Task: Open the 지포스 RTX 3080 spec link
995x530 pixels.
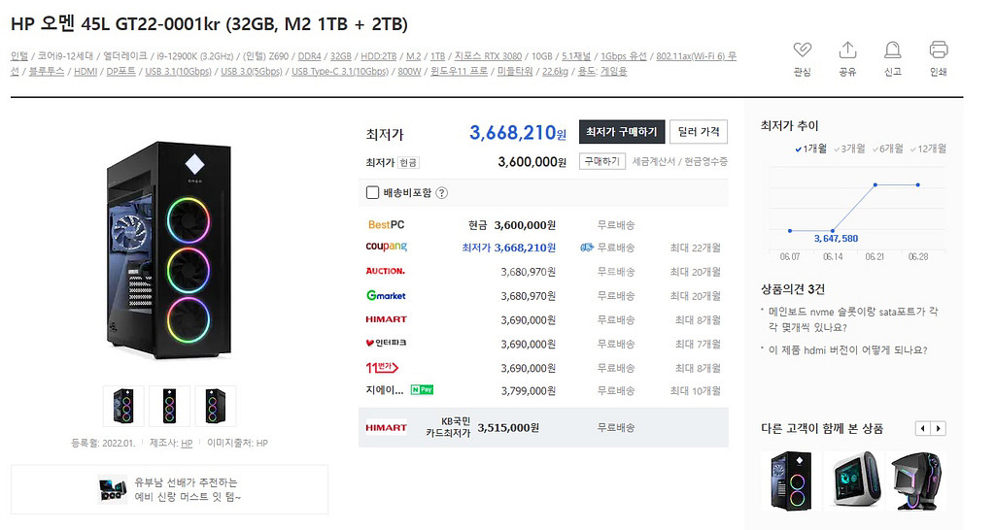Action: pyautogui.click(x=488, y=56)
